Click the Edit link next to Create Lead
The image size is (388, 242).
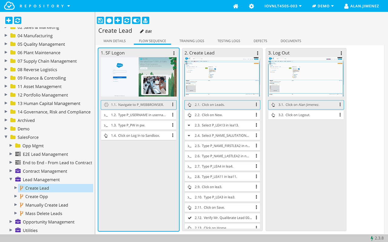[146, 31]
